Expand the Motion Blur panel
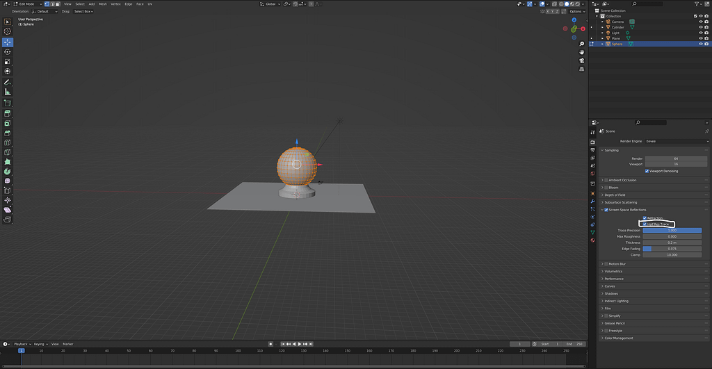Viewport: 712px width, 369px height. (x=616, y=264)
